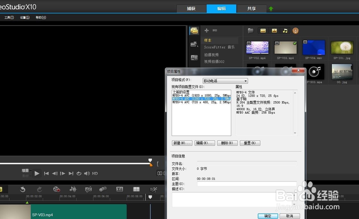Click the mark-in bracket icon
The width and height of the screenshot is (359, 219).
pyautogui.click(x=158, y=164)
